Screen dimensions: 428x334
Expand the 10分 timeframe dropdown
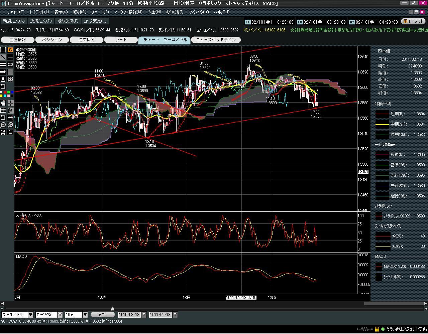(x=85, y=315)
